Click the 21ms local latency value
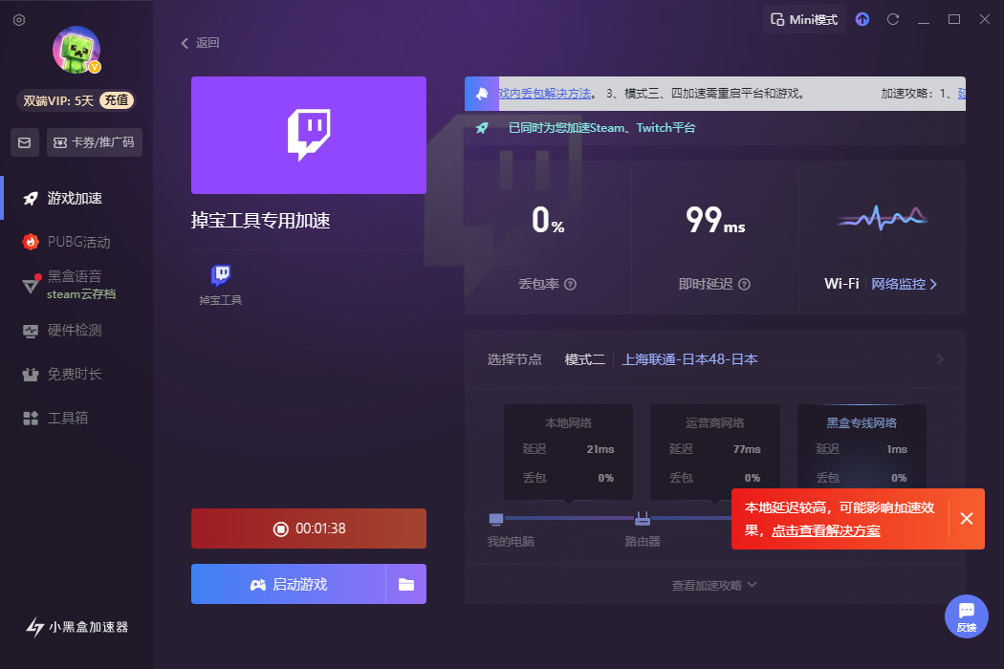Viewport: 1004px width, 669px height. click(x=600, y=449)
